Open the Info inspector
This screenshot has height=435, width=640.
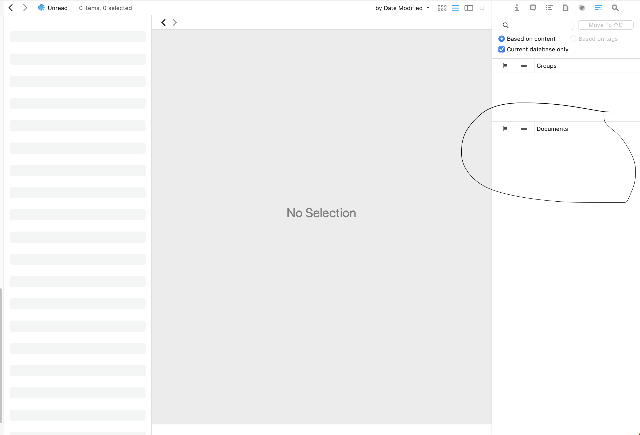pyautogui.click(x=517, y=8)
